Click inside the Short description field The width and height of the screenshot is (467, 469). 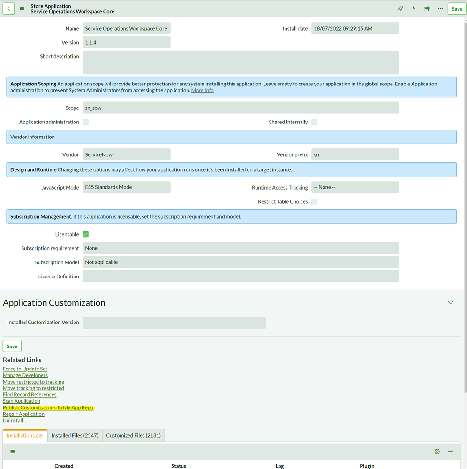tap(241, 62)
